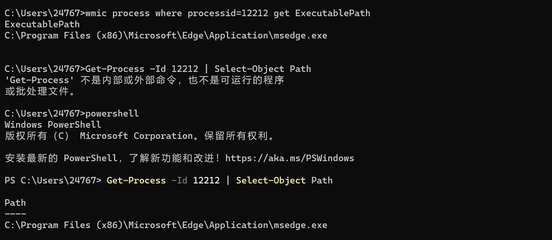Click the 'Get-Process' 不是内部或外部命令 error line

pyautogui.click(x=144, y=80)
